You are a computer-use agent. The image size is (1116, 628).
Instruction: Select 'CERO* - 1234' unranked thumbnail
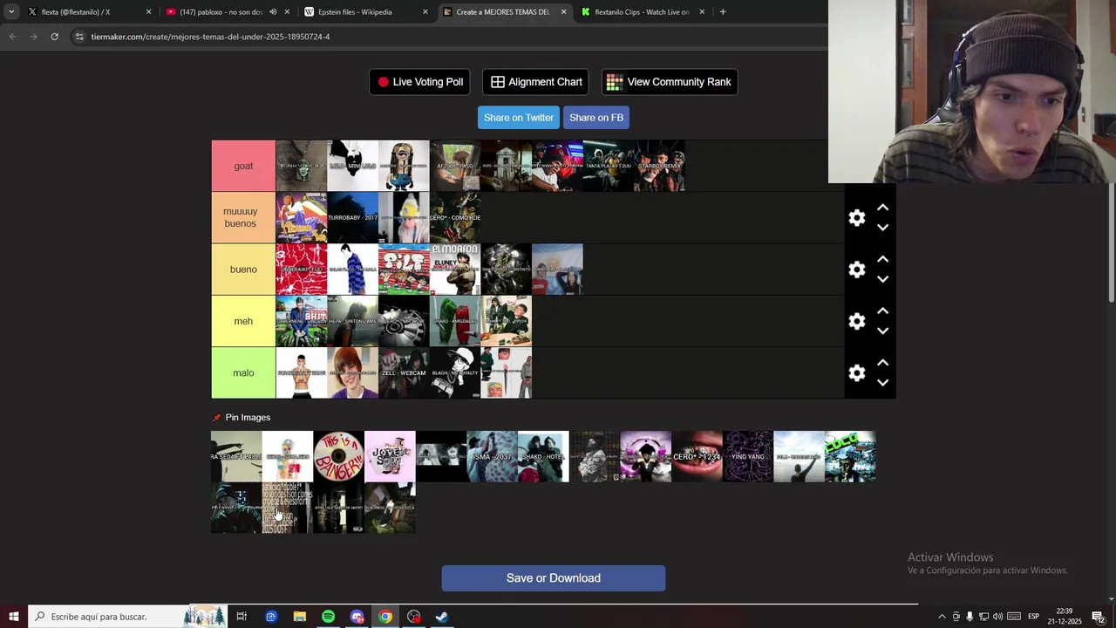click(x=697, y=456)
